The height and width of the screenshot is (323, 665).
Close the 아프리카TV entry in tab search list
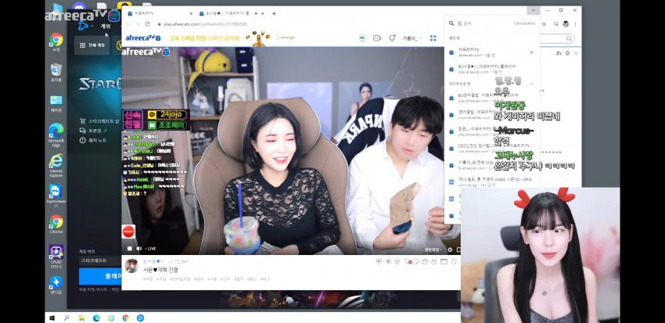531,52
